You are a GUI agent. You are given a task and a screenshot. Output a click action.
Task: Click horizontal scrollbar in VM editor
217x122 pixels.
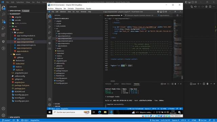coord(113,81)
